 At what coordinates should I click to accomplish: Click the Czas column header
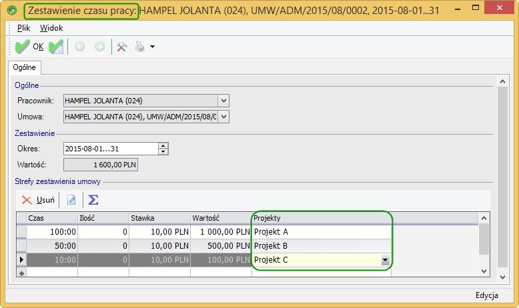click(52, 218)
